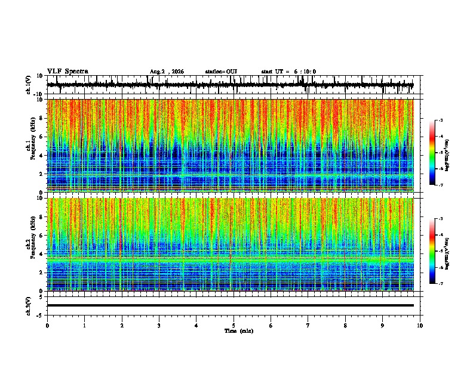Click the log(PSD) label beside ch.1 color scale
473x365 pixels.
447,155
